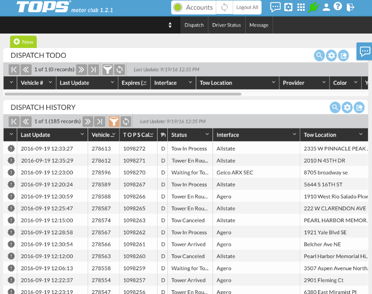
Task: Go to next page of Dispatch Todo
Action: [x=82, y=69]
